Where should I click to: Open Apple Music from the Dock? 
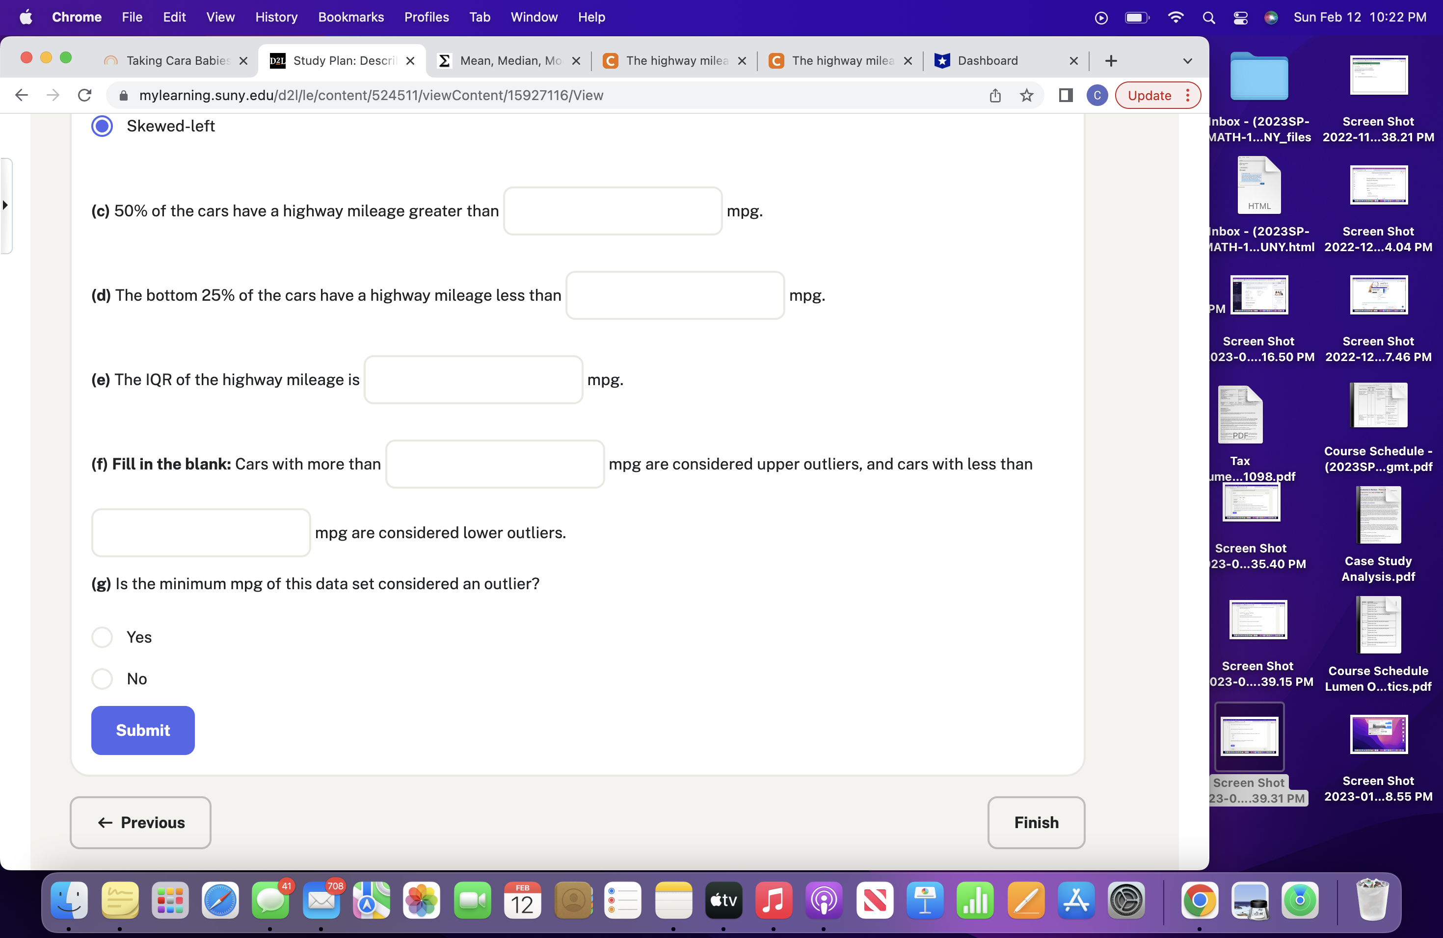click(773, 902)
